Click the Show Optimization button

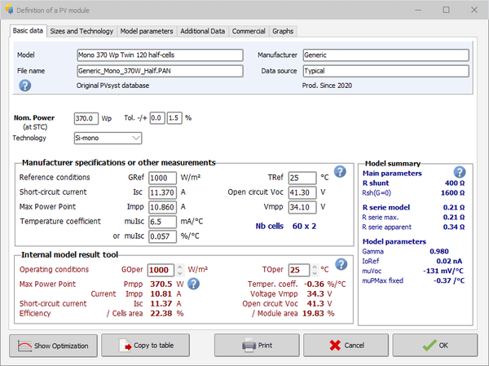click(54, 345)
